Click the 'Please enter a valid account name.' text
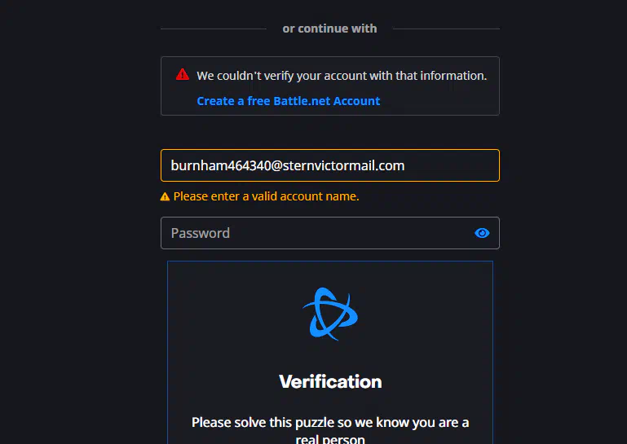This screenshot has height=444, width=627. [267, 196]
